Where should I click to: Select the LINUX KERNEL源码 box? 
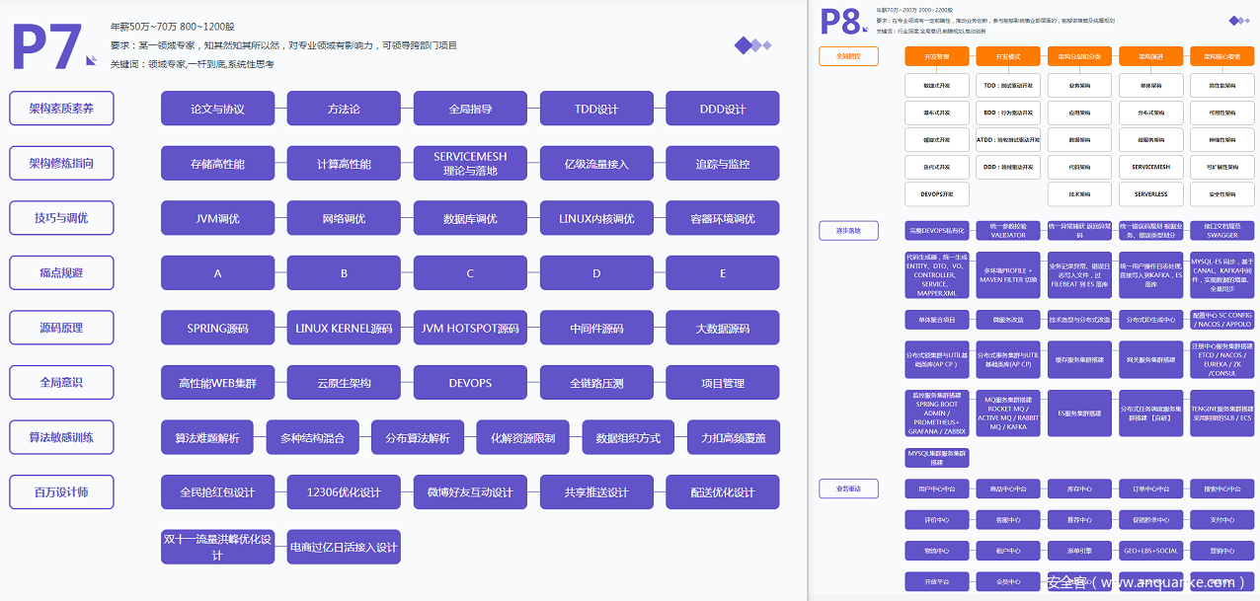[x=344, y=329]
